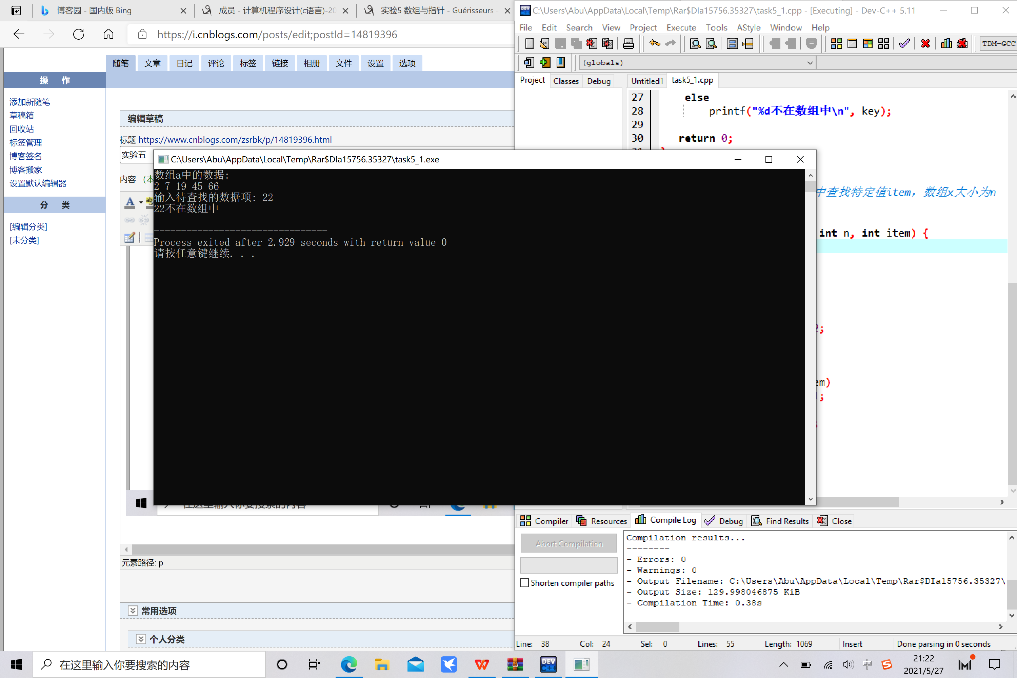1017x678 pixels.
Task: Click the Windows taskbar search box
Action: pyautogui.click(x=149, y=664)
